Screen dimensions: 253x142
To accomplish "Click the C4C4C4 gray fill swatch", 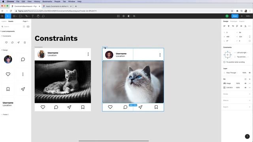I will click(x=224, y=88).
